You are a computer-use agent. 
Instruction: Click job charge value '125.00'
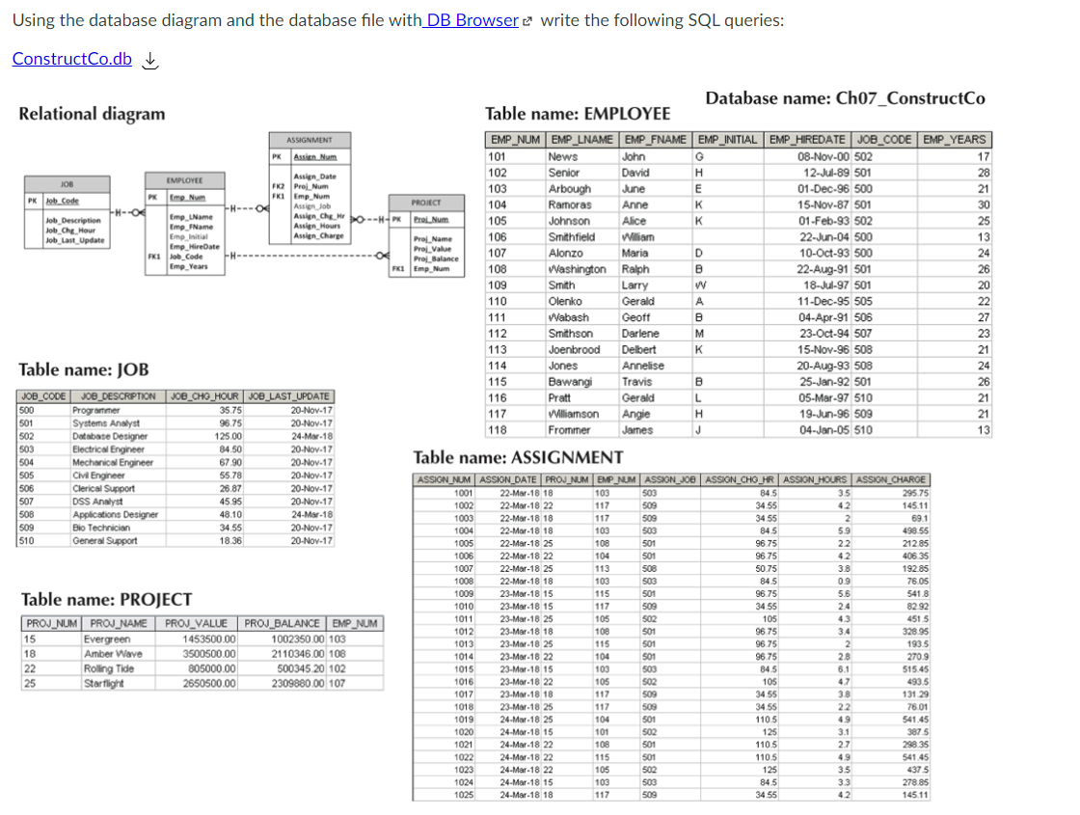[x=228, y=436]
